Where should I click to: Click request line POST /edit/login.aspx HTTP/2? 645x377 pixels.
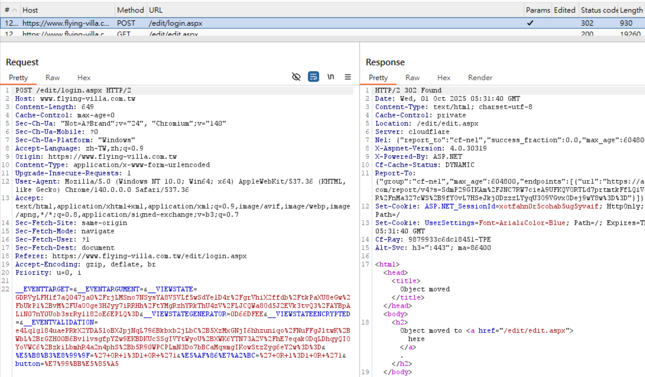pos(73,90)
